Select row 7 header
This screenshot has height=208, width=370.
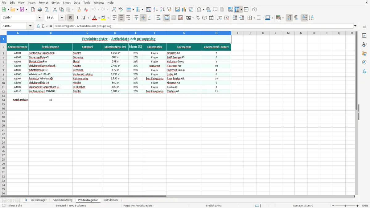click(3, 70)
